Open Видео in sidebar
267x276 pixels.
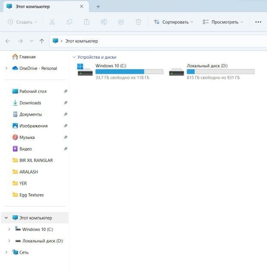22,149
